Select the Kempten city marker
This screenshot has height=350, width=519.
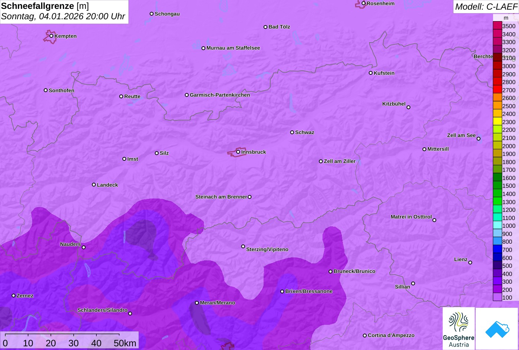(x=51, y=36)
